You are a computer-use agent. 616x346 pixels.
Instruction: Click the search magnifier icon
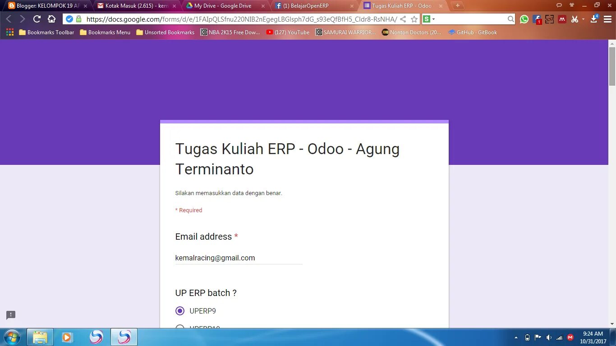[510, 19]
